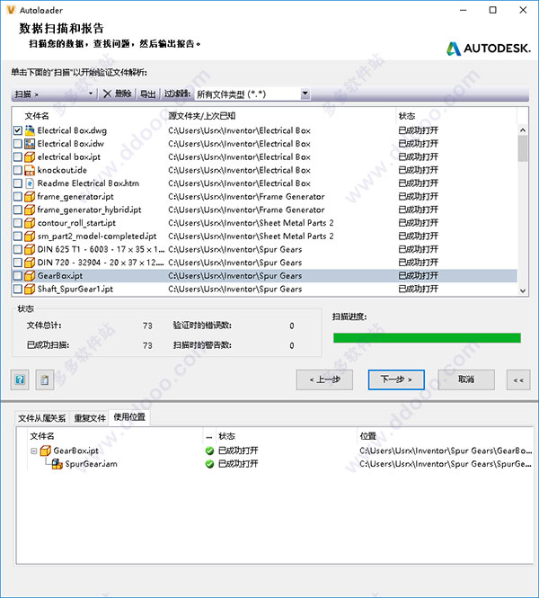Click the Frame Generator path for frame_generator_hybrid.ipt
The height and width of the screenshot is (598, 539).
pyautogui.click(x=246, y=210)
